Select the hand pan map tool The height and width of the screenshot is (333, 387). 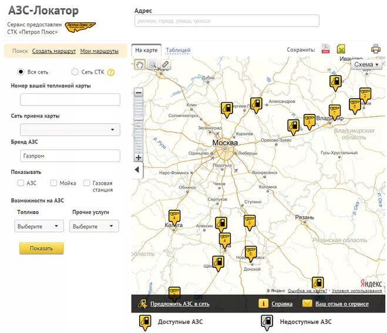(140, 65)
